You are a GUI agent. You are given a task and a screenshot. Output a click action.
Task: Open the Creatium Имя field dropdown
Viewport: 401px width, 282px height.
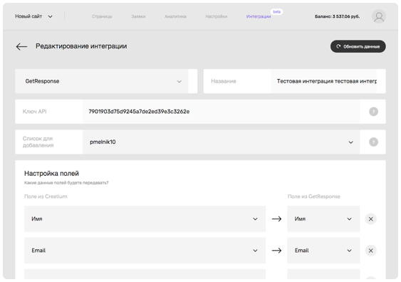[145, 219]
